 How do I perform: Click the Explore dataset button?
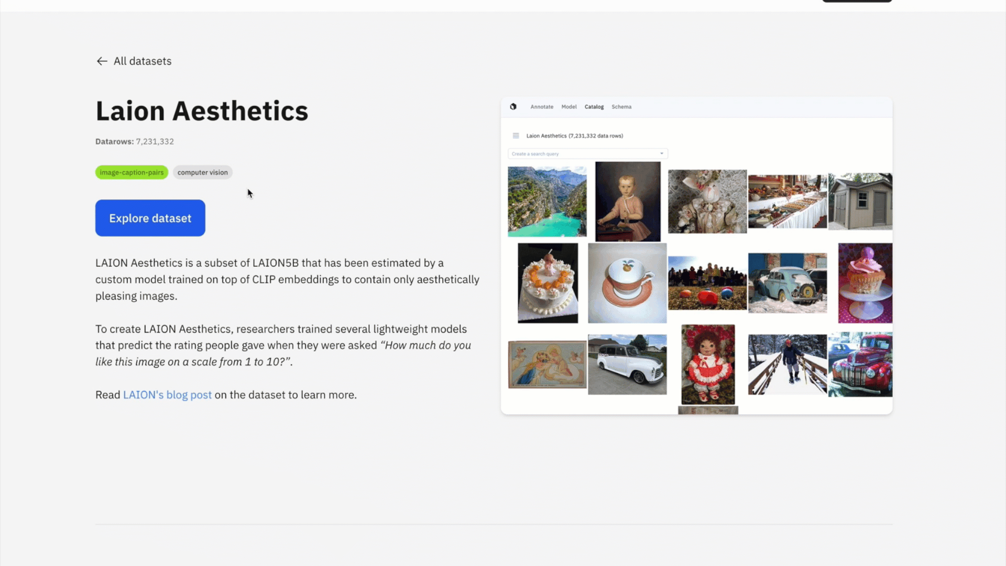pos(150,218)
